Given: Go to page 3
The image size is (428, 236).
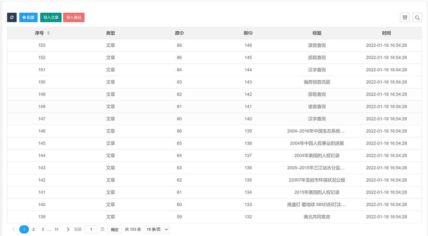Looking at the screenshot, I should coord(42,229).
